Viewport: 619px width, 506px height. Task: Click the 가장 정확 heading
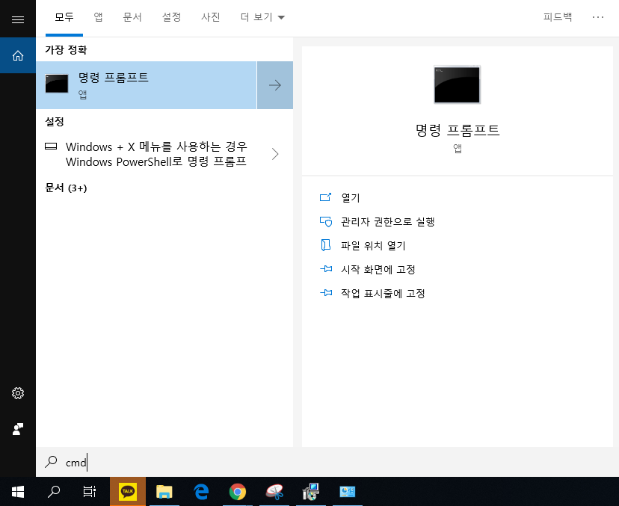point(66,50)
